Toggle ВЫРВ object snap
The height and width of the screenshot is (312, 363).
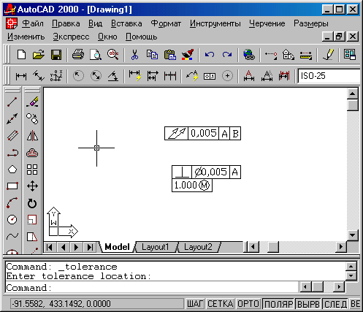pyautogui.click(x=308, y=304)
